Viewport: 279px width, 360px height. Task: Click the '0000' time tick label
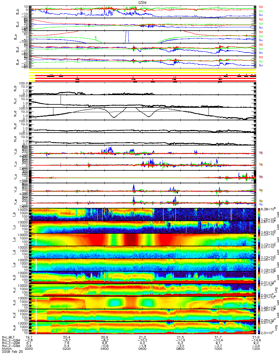(28, 348)
